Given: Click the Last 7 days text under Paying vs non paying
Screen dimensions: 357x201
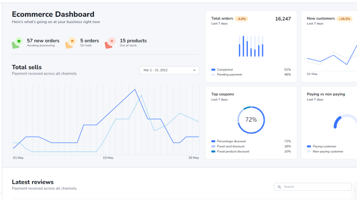Looking at the screenshot, I should (x=315, y=99).
